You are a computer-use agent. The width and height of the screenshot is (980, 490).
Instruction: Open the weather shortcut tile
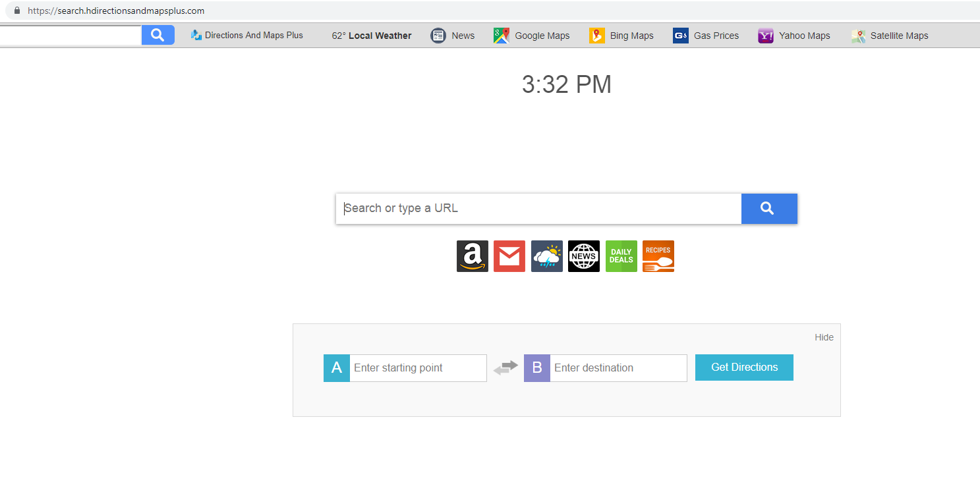pos(547,256)
